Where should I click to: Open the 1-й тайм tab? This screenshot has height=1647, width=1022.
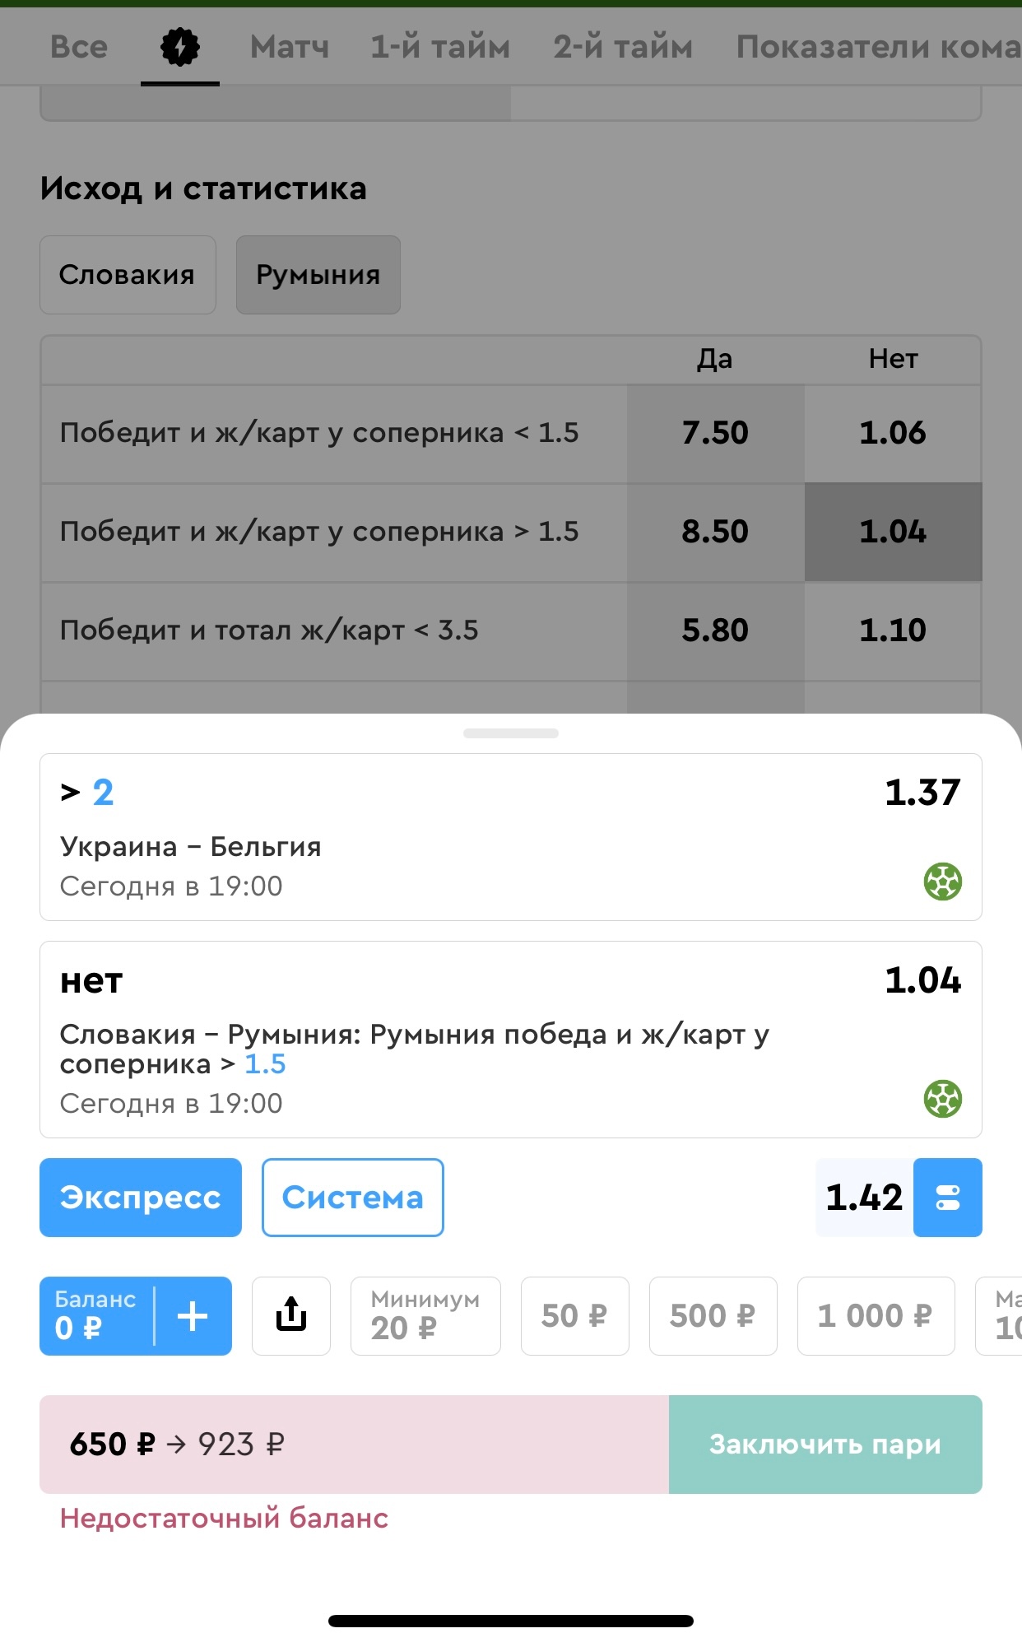click(440, 47)
